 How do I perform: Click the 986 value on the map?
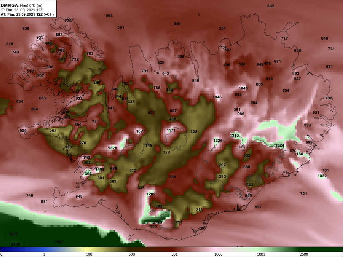point(241,114)
